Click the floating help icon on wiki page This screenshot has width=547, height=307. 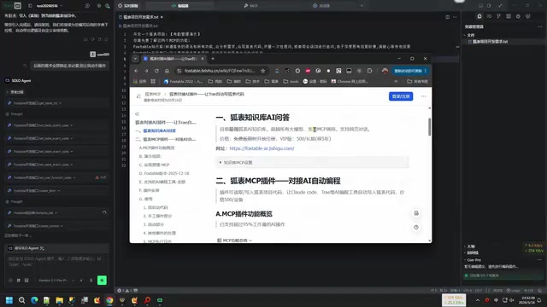(416, 227)
